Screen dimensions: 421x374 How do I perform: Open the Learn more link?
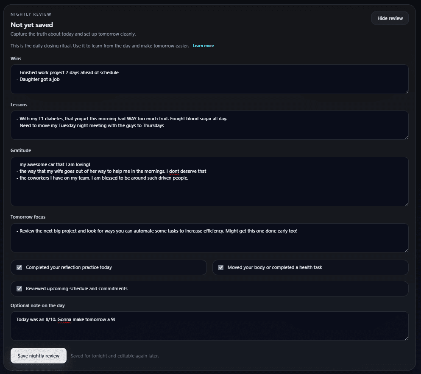click(x=203, y=46)
